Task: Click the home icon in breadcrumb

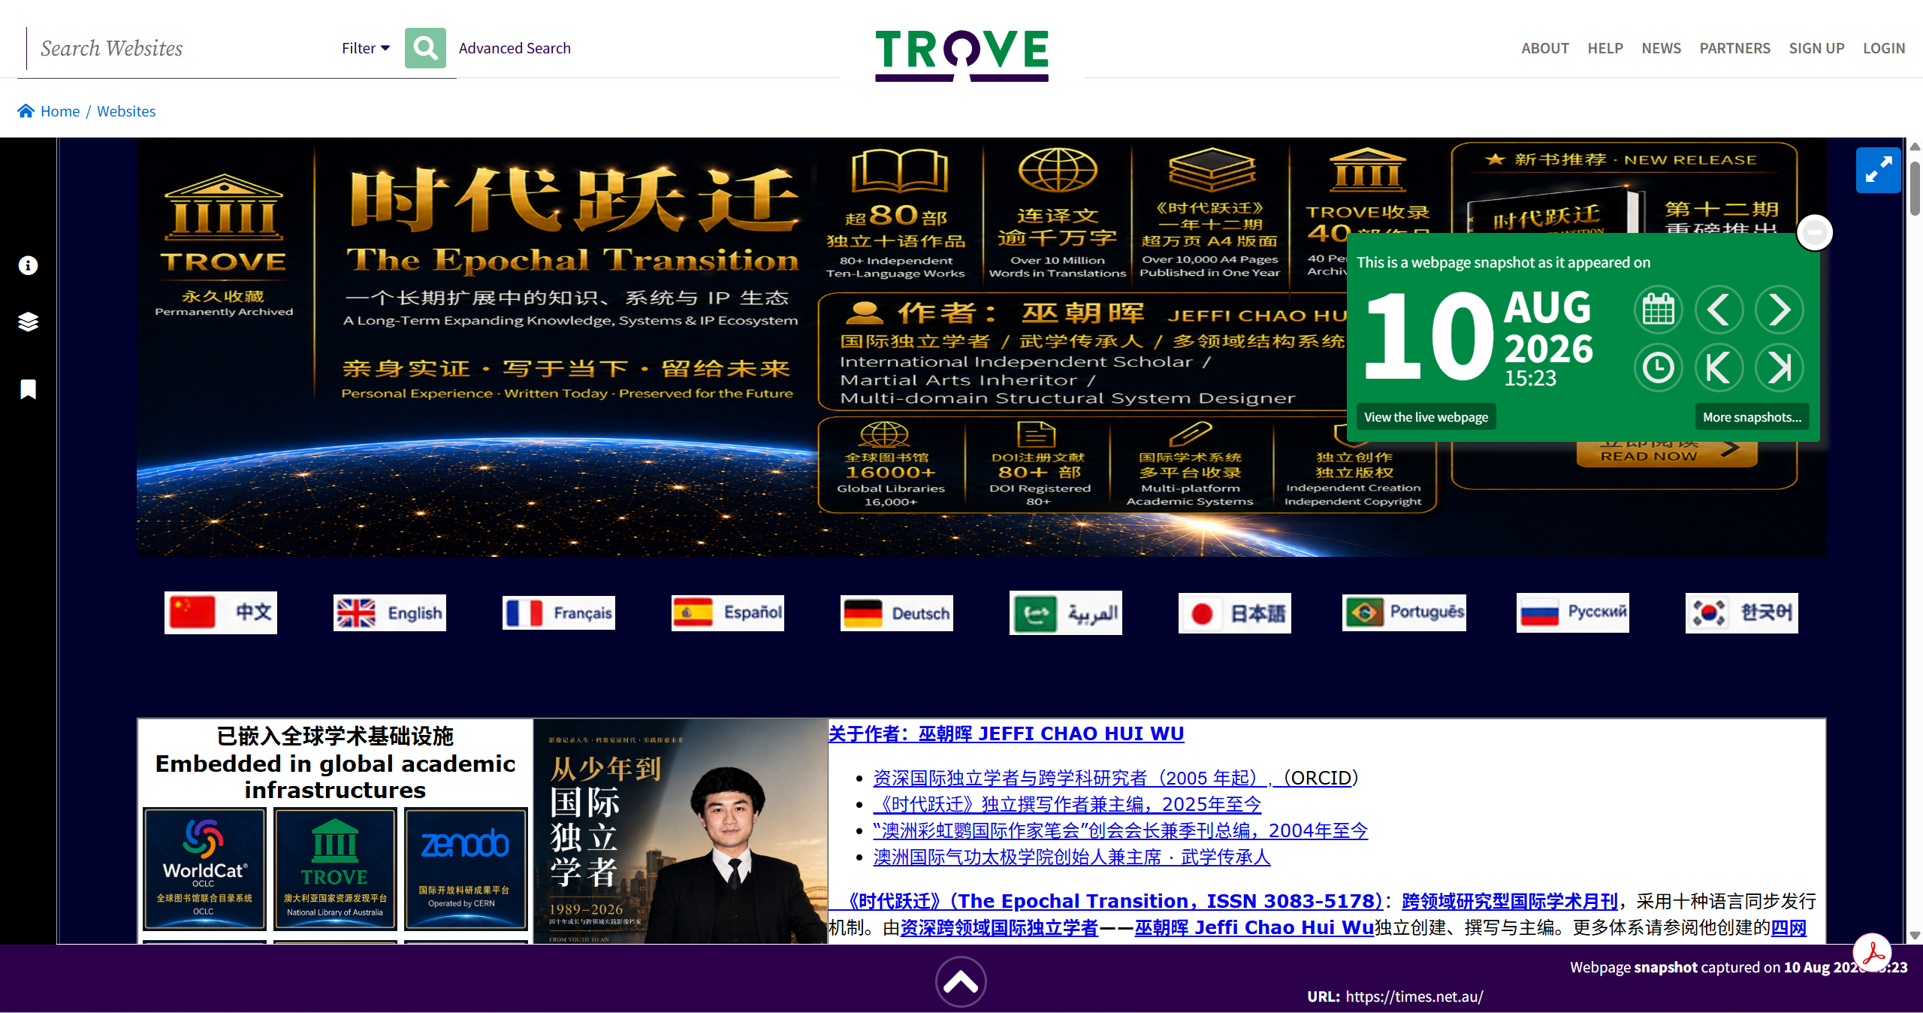Action: click(26, 111)
